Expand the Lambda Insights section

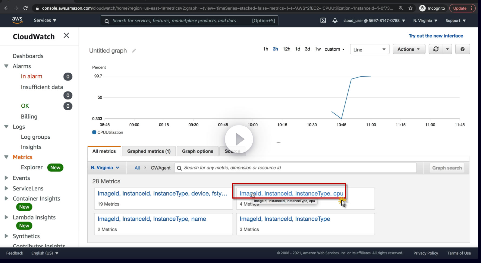point(6,217)
